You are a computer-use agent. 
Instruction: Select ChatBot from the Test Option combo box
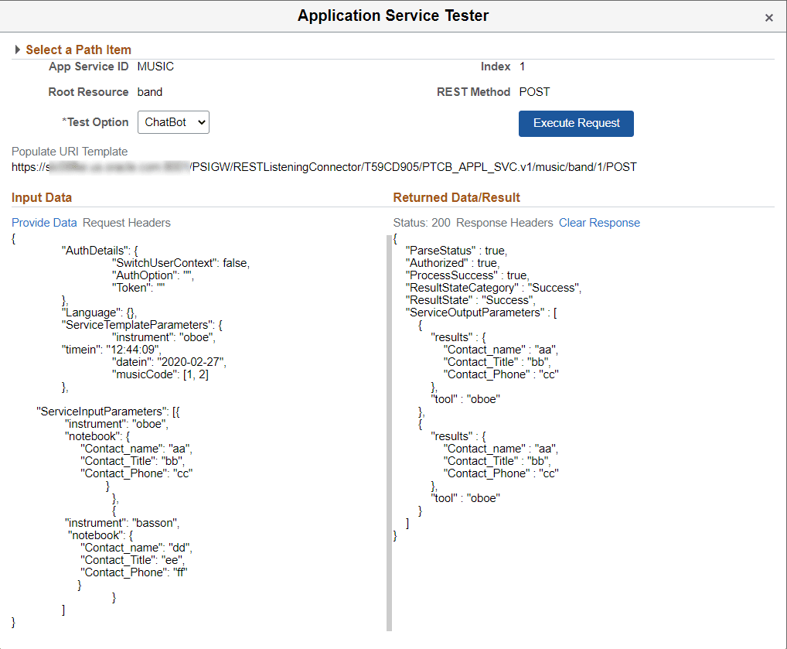(x=166, y=122)
